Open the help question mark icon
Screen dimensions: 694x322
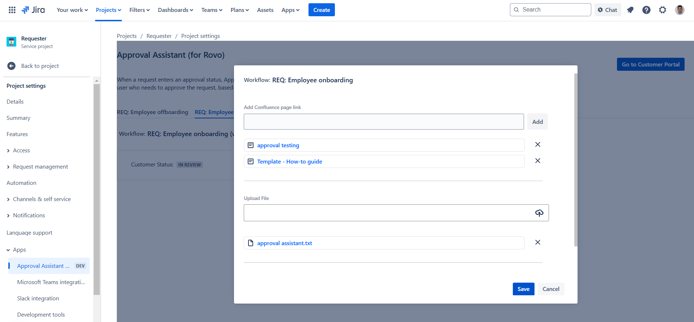pyautogui.click(x=646, y=10)
